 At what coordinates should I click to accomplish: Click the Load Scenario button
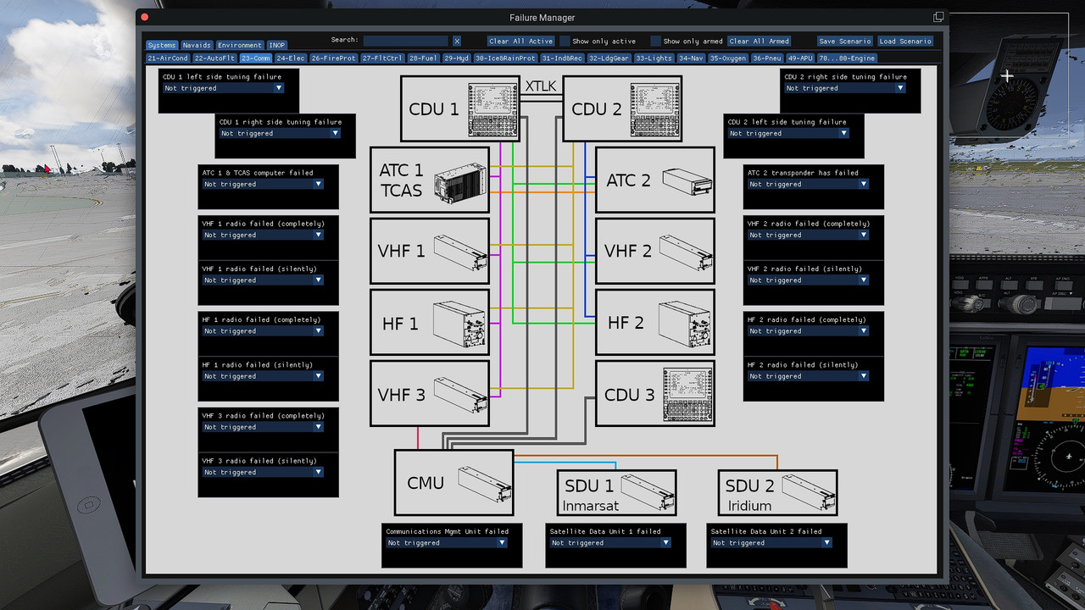[x=905, y=41]
